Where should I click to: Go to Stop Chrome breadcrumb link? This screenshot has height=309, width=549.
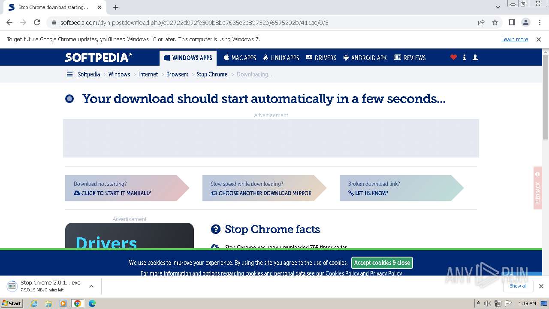pos(212,74)
